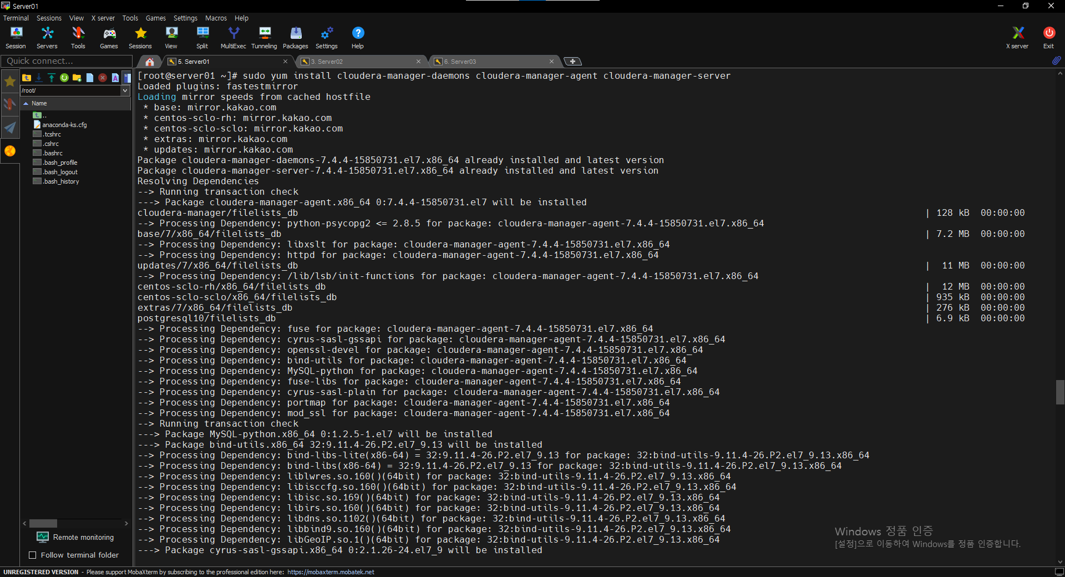Click the Quick connect input field
Viewport: 1065px width, 577px height.
[67, 61]
